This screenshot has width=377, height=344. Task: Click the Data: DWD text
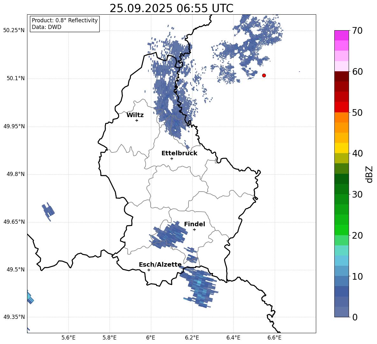point(46,27)
